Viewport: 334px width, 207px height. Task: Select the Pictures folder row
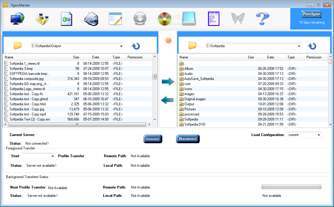point(253,109)
